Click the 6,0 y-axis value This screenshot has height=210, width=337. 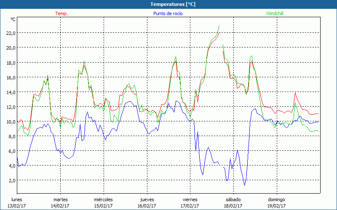(x=11, y=151)
